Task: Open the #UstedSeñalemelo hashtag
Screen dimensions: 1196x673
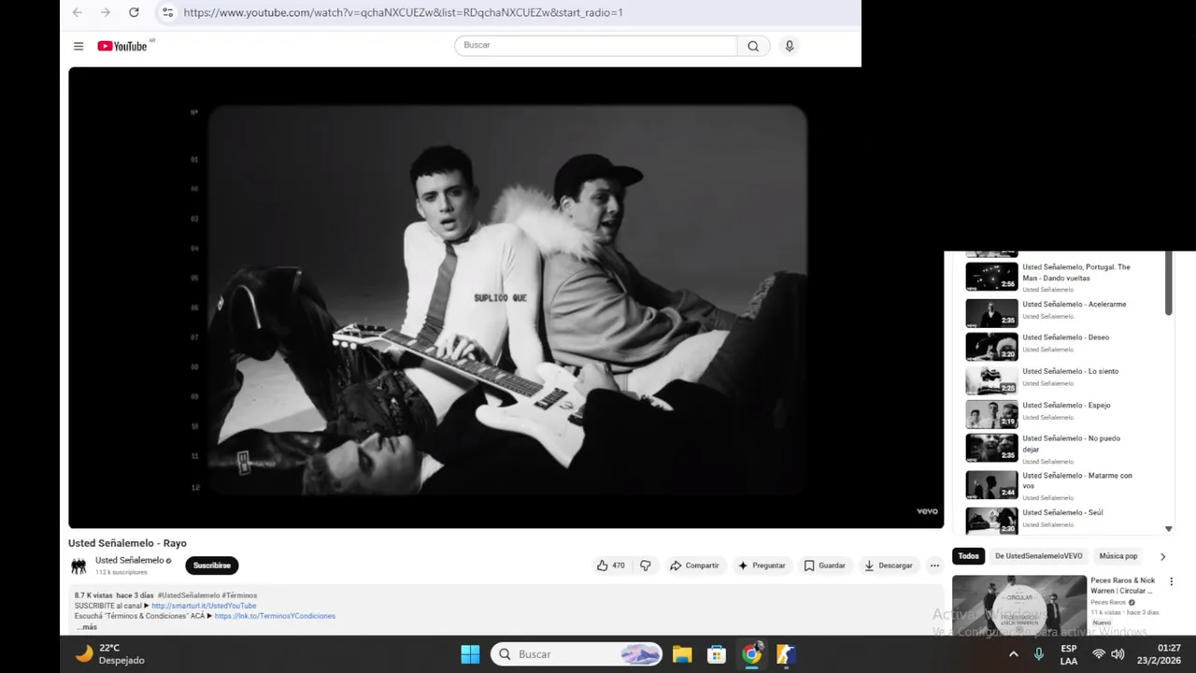Action: tap(189, 595)
